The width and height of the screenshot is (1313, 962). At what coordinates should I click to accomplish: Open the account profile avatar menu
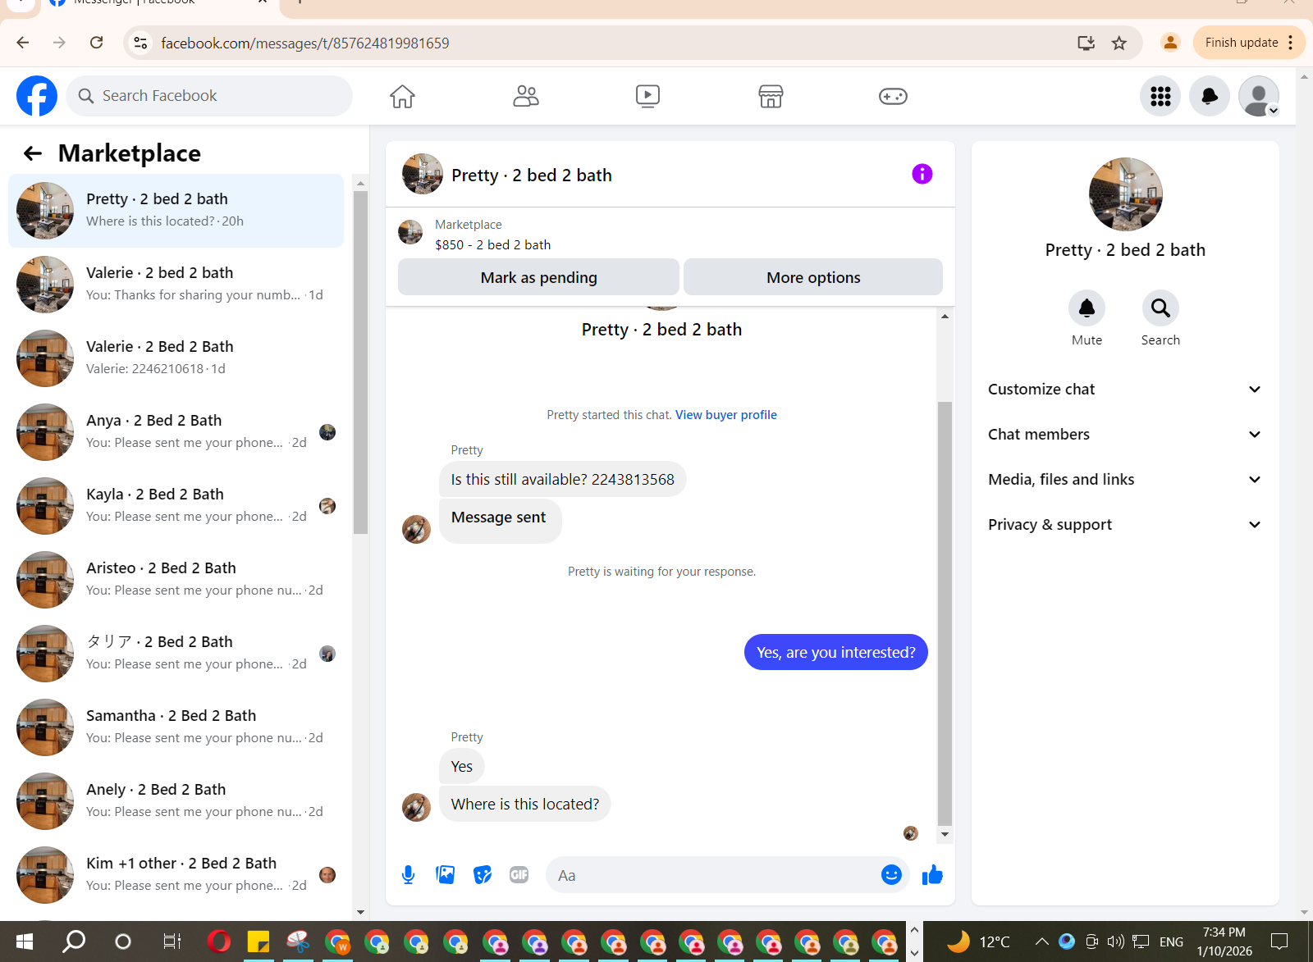coord(1259,96)
